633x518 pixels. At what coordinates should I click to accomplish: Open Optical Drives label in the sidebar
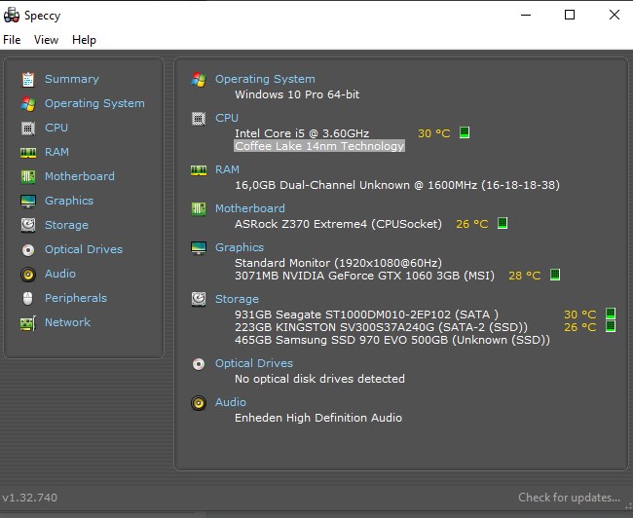coord(84,249)
